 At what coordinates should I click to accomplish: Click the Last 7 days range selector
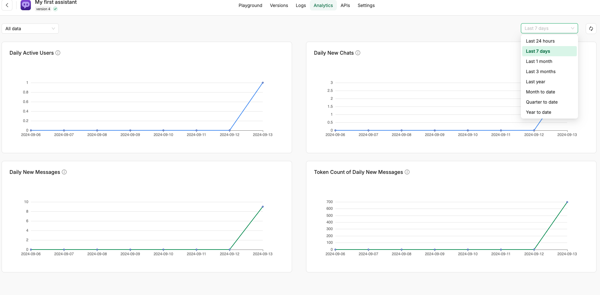point(549,28)
